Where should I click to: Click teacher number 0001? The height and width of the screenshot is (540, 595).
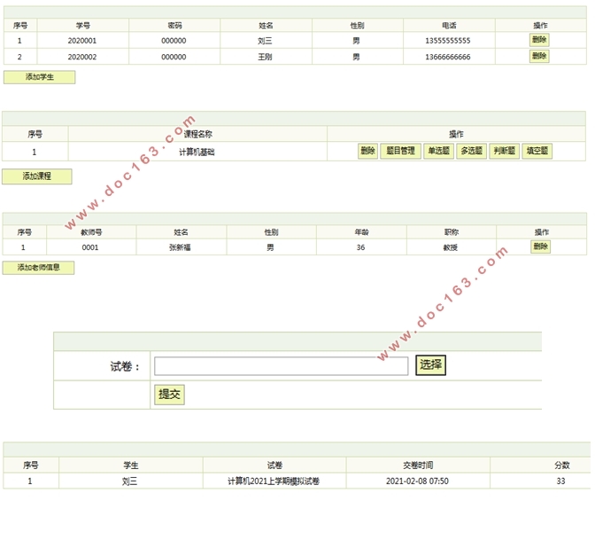coord(90,247)
